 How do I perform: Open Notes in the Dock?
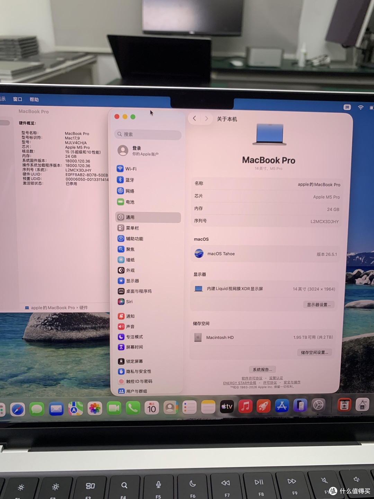[x=208, y=407]
